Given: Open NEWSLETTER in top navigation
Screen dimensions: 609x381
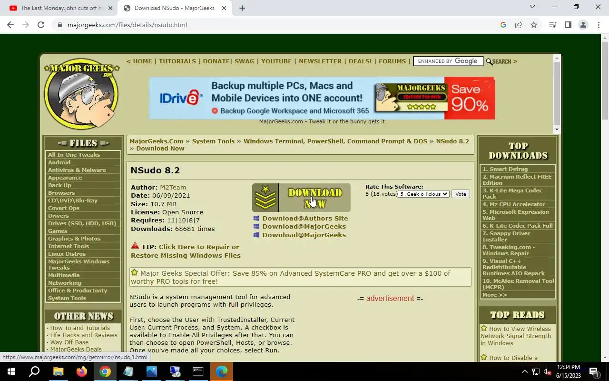Looking at the screenshot, I should click(x=320, y=61).
